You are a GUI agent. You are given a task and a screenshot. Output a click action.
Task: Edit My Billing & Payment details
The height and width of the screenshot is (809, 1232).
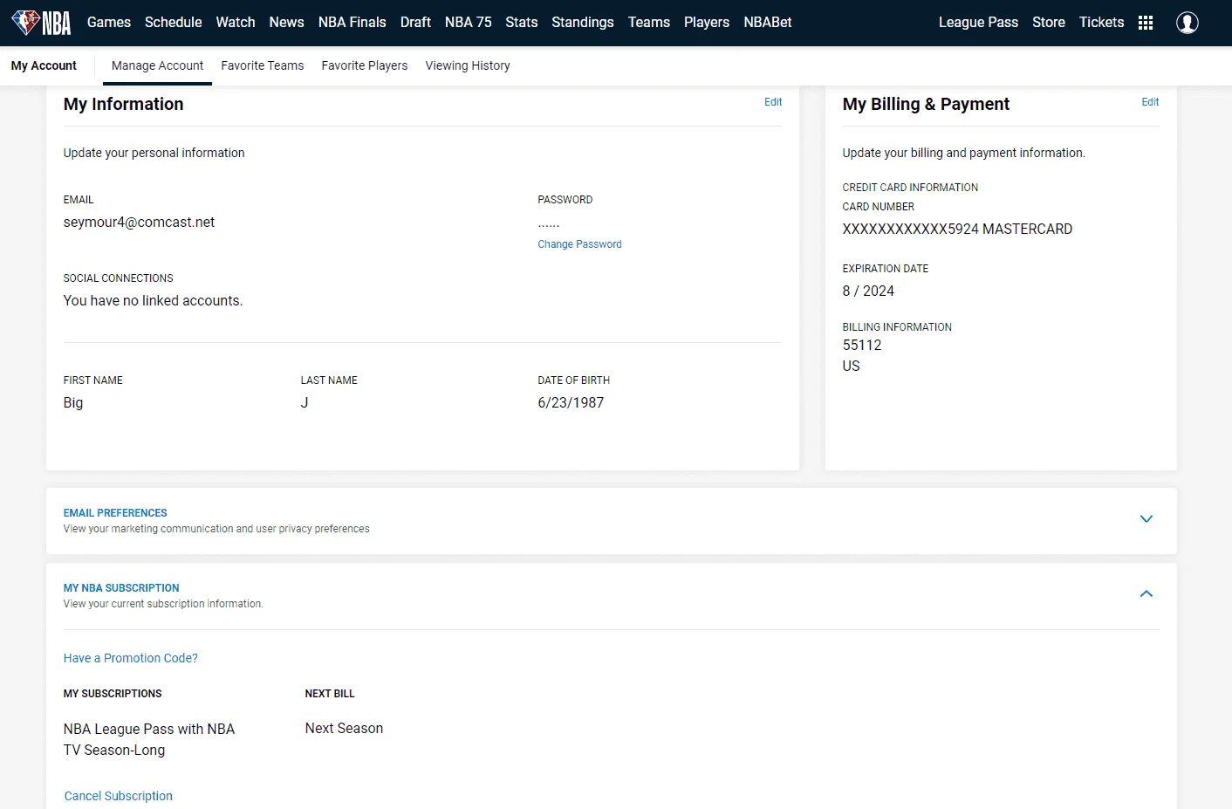[x=1150, y=102]
